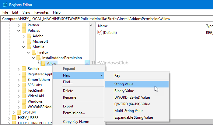This screenshot has width=213, height=125.
Task: Choose Key from the New submenu
Action: 137,75
